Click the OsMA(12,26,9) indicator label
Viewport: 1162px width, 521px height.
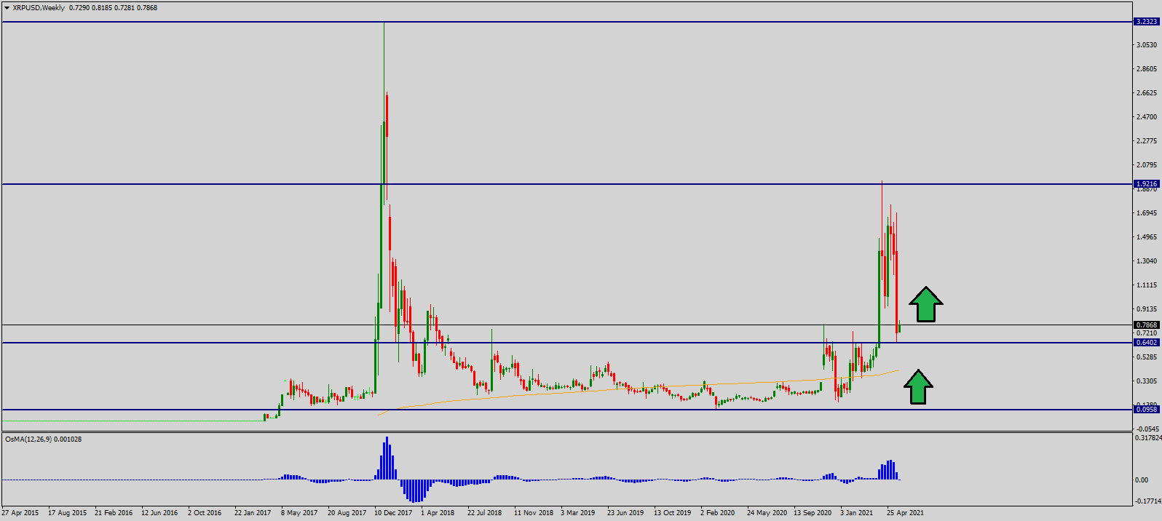43,440
